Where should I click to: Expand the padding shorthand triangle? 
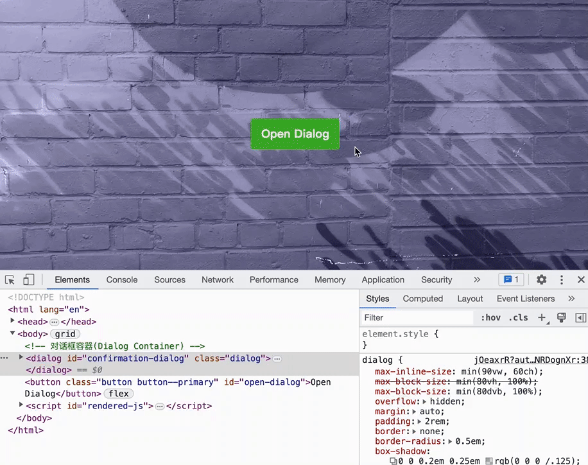(x=419, y=421)
